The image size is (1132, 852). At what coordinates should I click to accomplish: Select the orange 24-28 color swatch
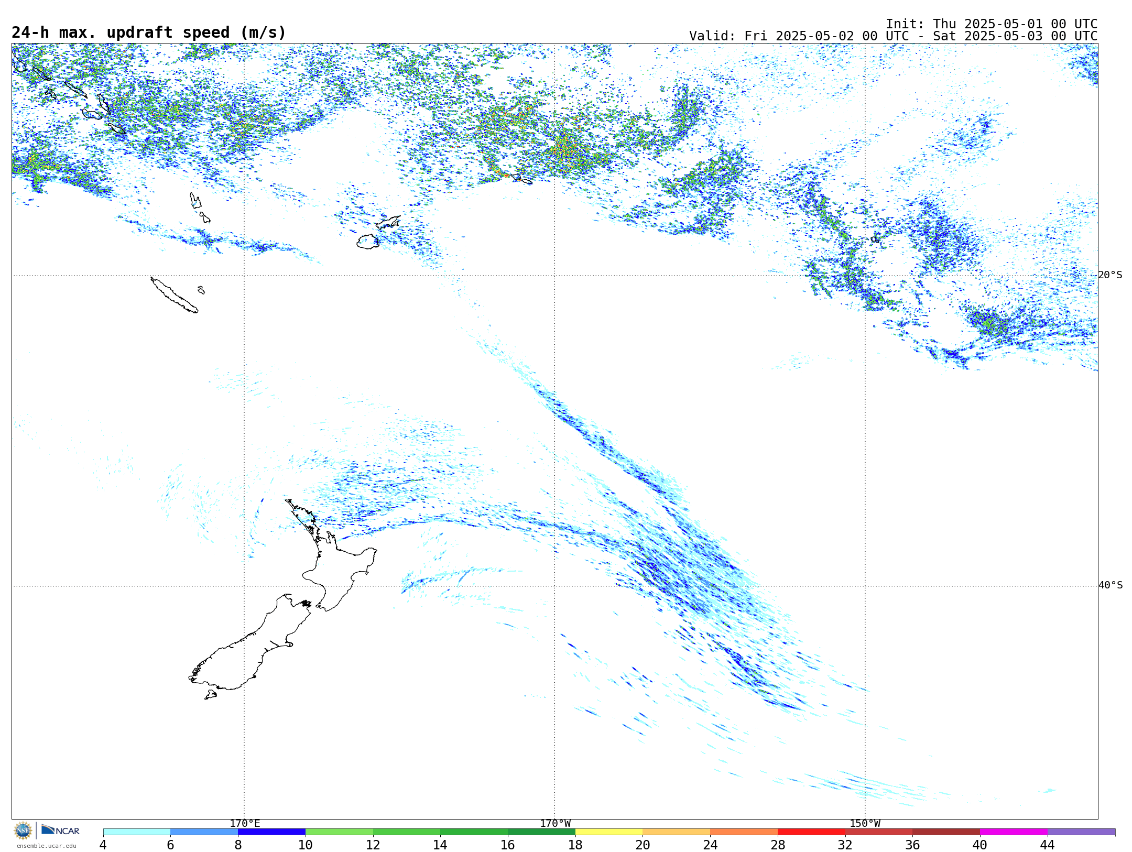(744, 832)
